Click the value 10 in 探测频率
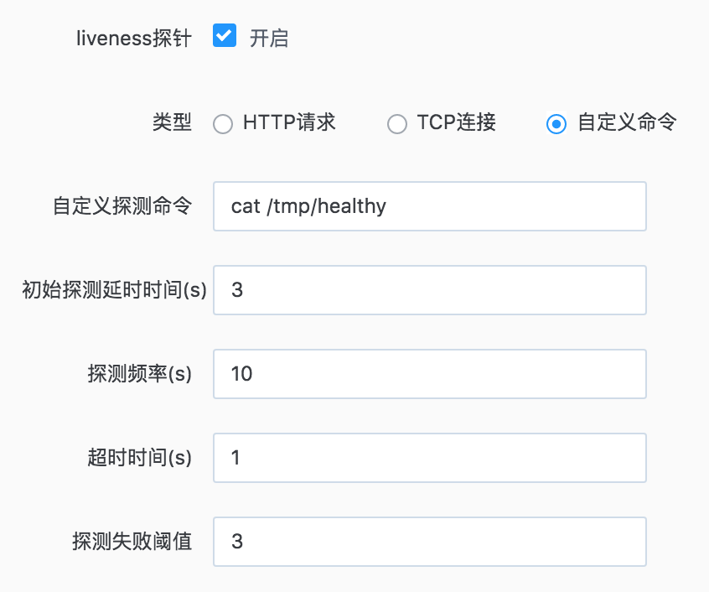This screenshot has width=709, height=592. pos(241,374)
